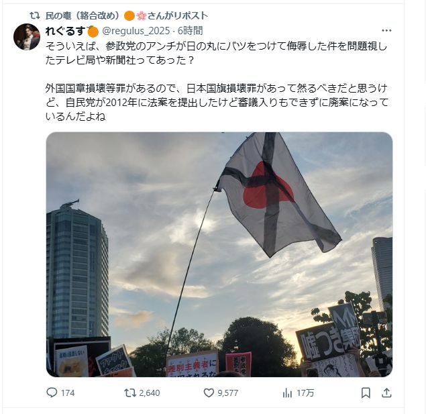Click the paragraph mentioning 外国国章損壊等罪
The width and height of the screenshot is (426, 414).
(x=217, y=103)
